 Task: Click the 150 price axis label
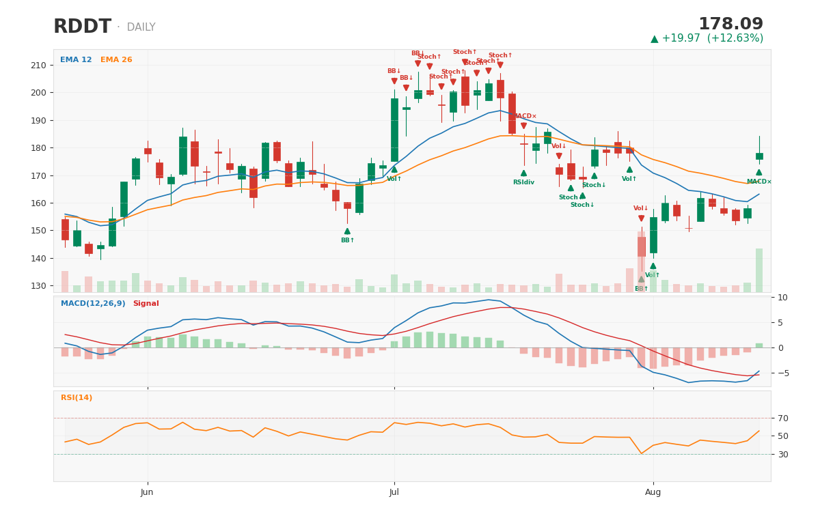pyautogui.click(x=40, y=231)
